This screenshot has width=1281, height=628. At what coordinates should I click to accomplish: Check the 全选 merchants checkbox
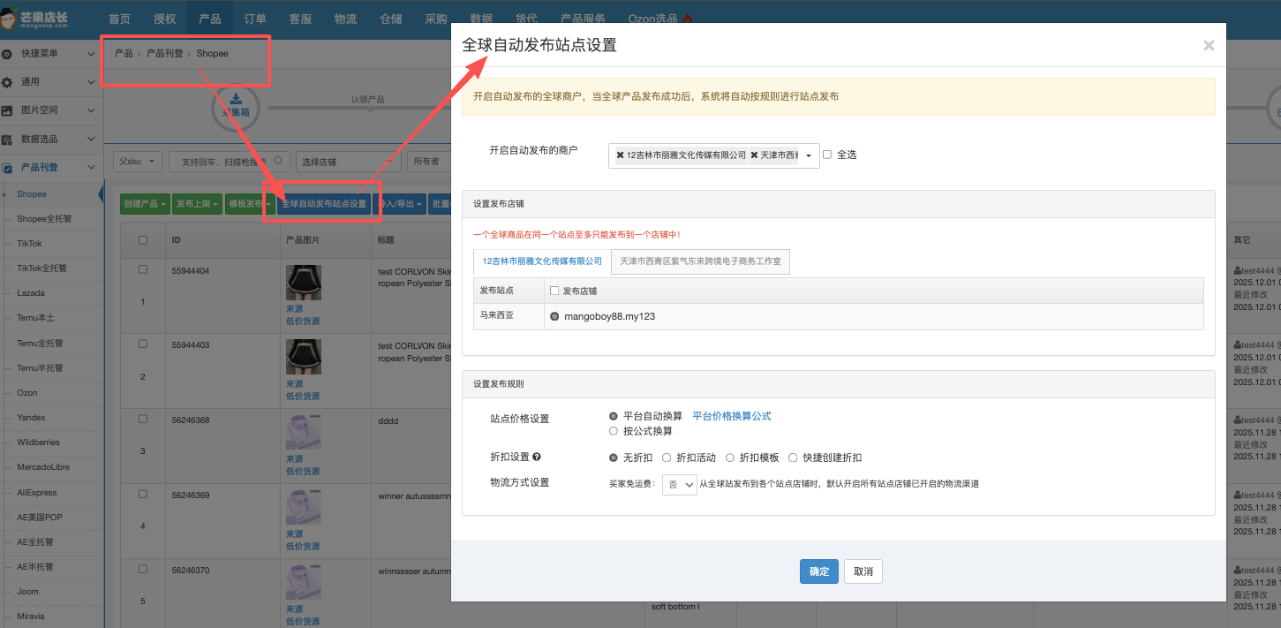coord(827,155)
